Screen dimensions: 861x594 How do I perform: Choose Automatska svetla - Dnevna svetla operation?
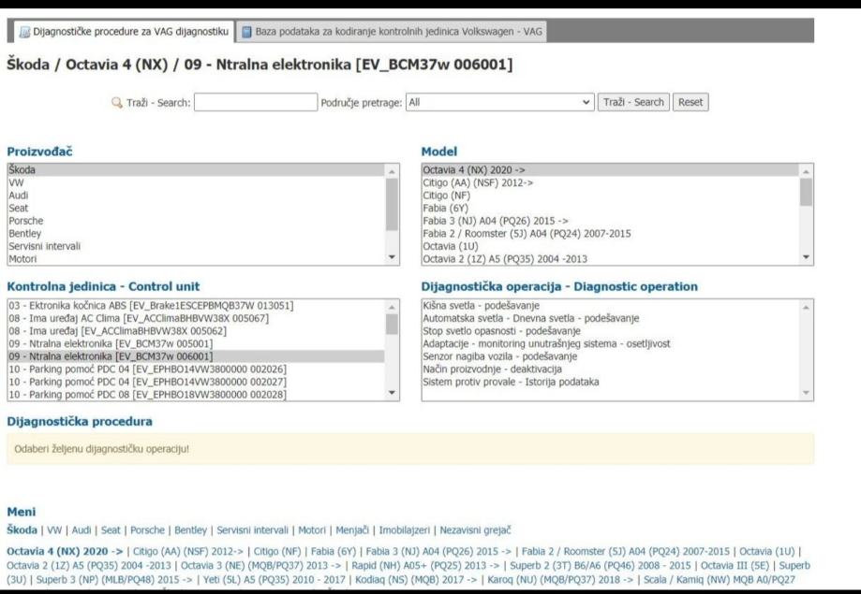click(x=611, y=318)
